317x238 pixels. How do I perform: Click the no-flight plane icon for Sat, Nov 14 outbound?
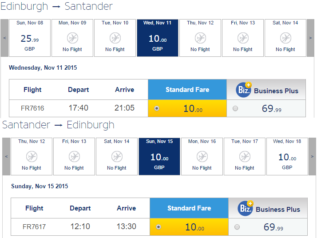(285, 38)
